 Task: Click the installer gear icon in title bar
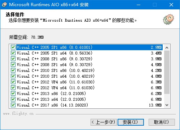click(x=4, y=5)
